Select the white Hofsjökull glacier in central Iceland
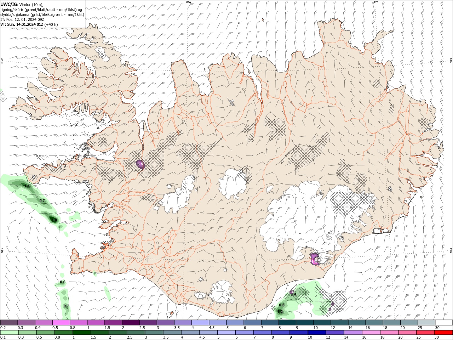Image resolution: width=453 pixels, height=340 pixels. click(232, 183)
